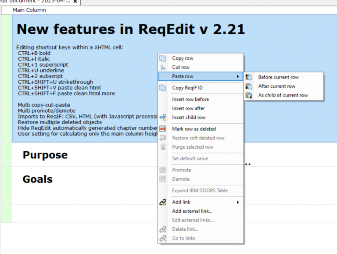Image resolution: width=337 pixels, height=254 pixels.
Task: Choose Demote in context menu
Action: pos(201,179)
